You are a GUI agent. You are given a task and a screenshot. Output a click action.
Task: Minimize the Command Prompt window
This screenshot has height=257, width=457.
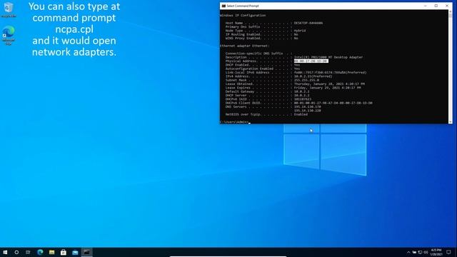pos(426,6)
